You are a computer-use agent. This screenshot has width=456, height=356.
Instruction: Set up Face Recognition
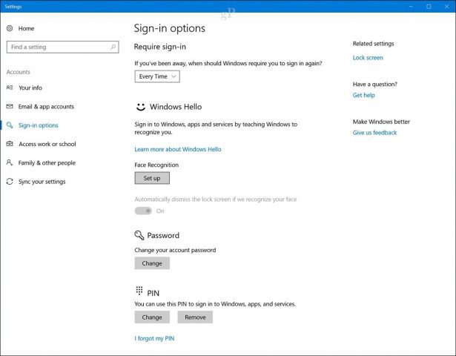tap(152, 178)
